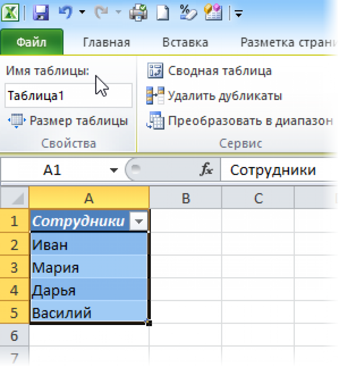This screenshot has width=339, height=367.
Task: Click the cell containing Иван
Action: [89, 244]
